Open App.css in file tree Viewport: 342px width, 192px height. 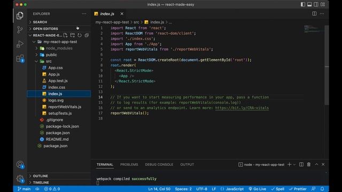[59, 68]
